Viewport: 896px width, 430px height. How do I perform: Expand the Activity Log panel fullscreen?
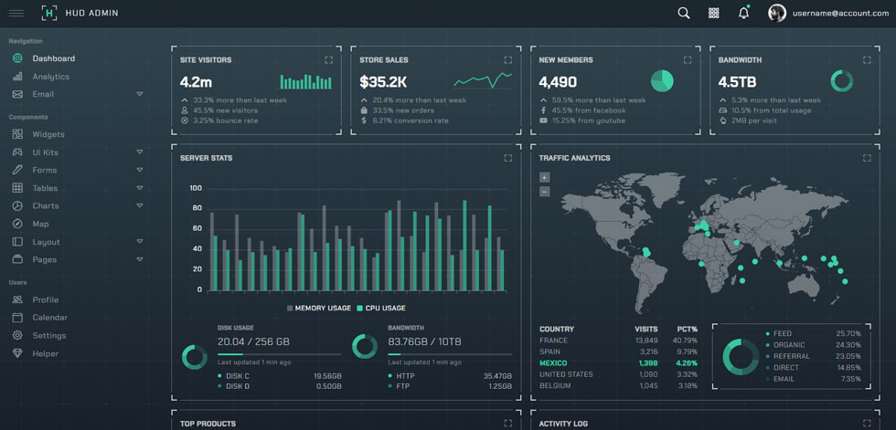pyautogui.click(x=867, y=424)
